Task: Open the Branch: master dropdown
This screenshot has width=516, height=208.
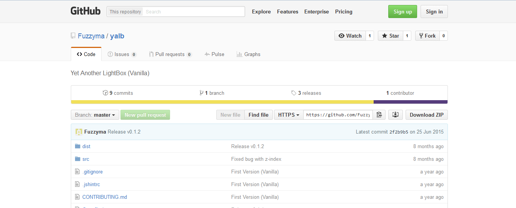Action: pos(95,115)
